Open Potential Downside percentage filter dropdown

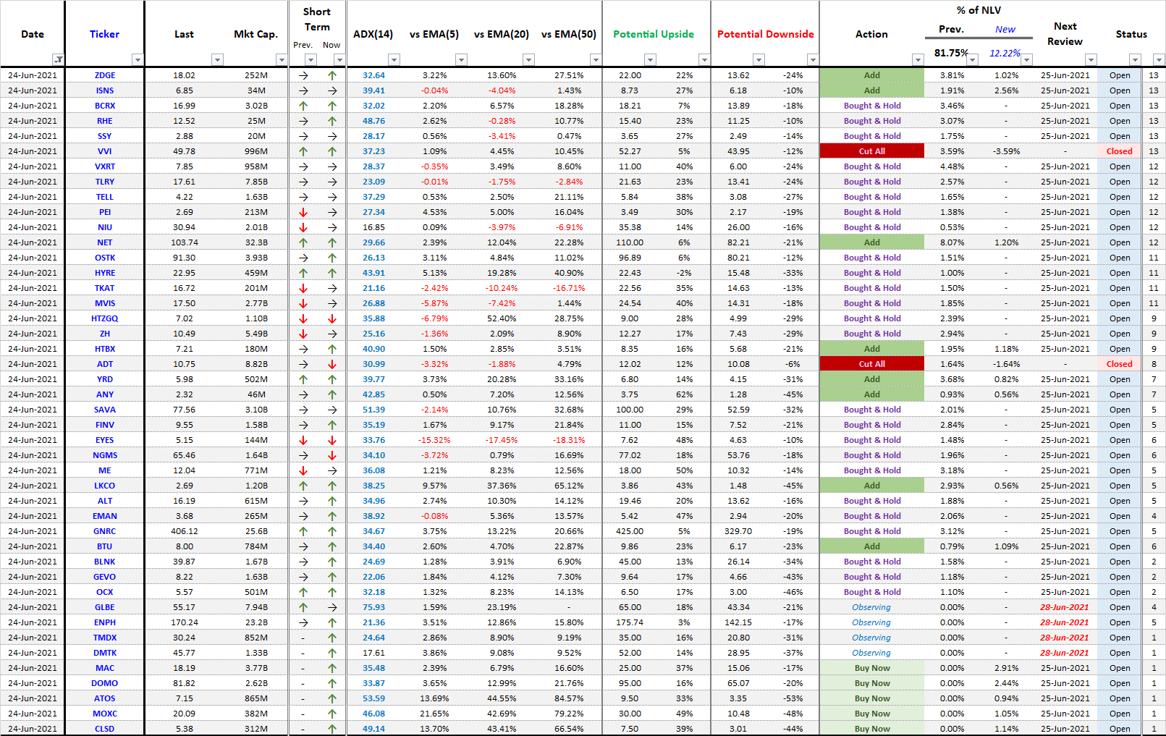point(813,59)
